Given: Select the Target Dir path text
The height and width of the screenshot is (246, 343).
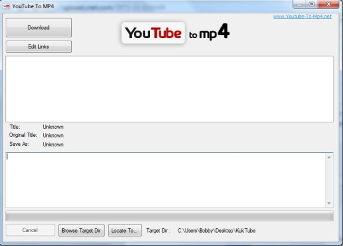Looking at the screenshot, I should (217, 231).
